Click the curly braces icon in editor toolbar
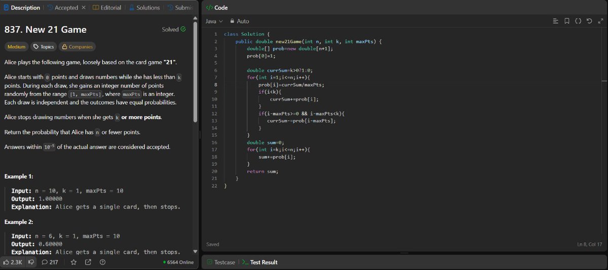This screenshot has width=608, height=270. coord(578,21)
